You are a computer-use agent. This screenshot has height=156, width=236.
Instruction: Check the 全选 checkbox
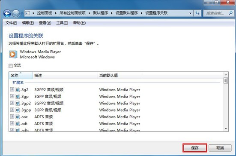tap(11, 66)
